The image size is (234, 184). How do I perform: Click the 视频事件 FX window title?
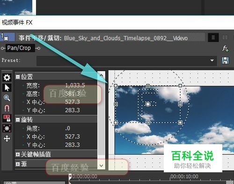coord(17,22)
